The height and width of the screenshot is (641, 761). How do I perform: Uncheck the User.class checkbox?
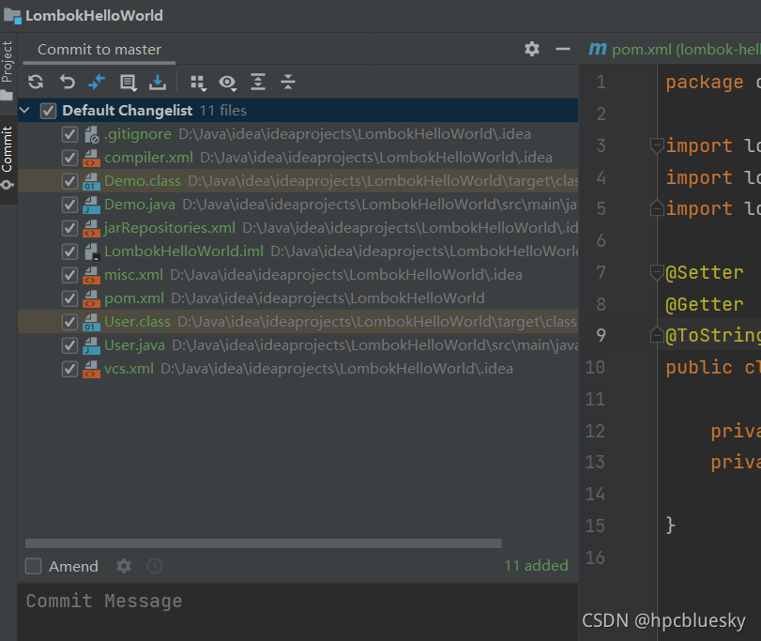pyautogui.click(x=69, y=322)
